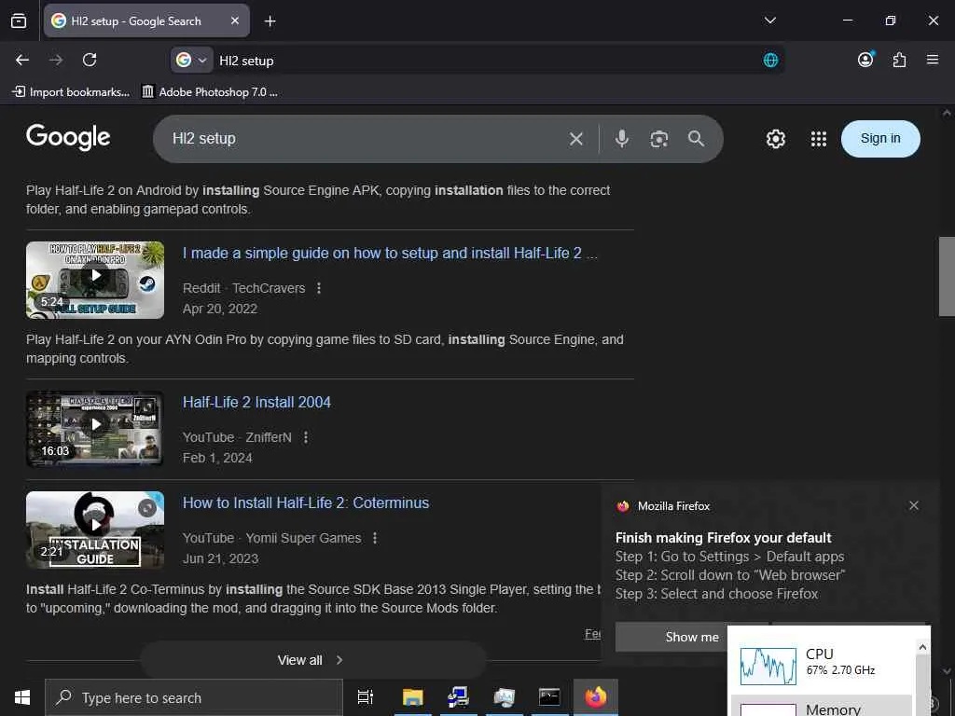
Task: Click the page vertical scrollbar thumb
Action: click(x=947, y=276)
